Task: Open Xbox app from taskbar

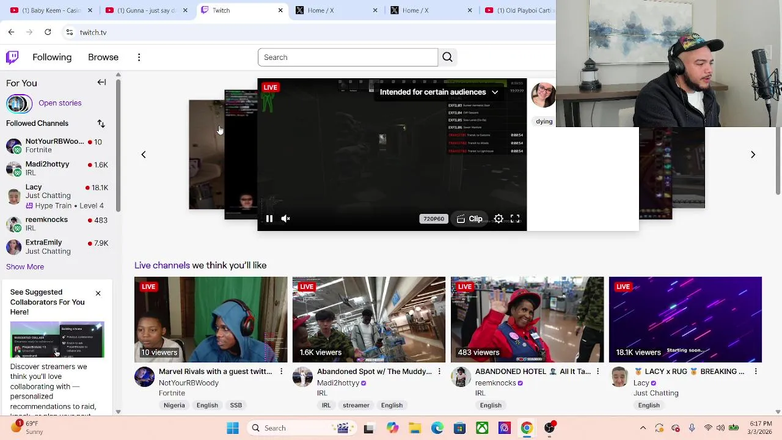Action: (482, 428)
